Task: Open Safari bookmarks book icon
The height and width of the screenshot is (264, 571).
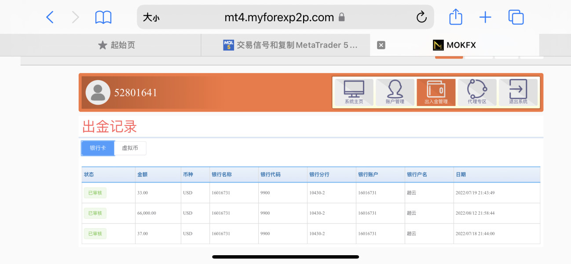Action: coord(103,18)
